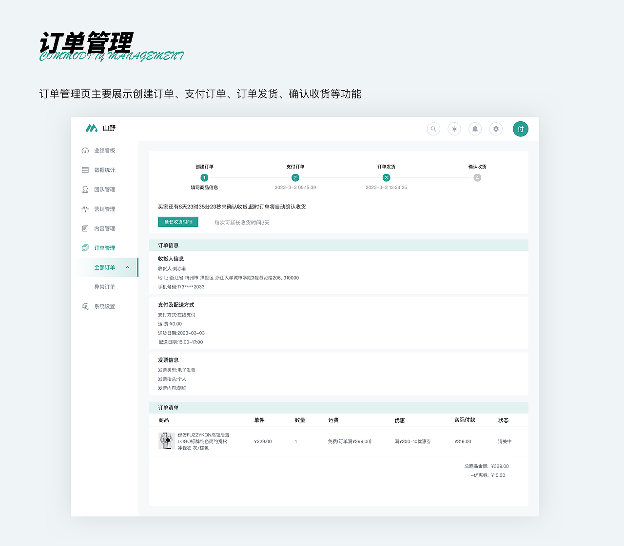Click the green 付 user avatar
Screen dimensions: 624x546
(x=521, y=129)
